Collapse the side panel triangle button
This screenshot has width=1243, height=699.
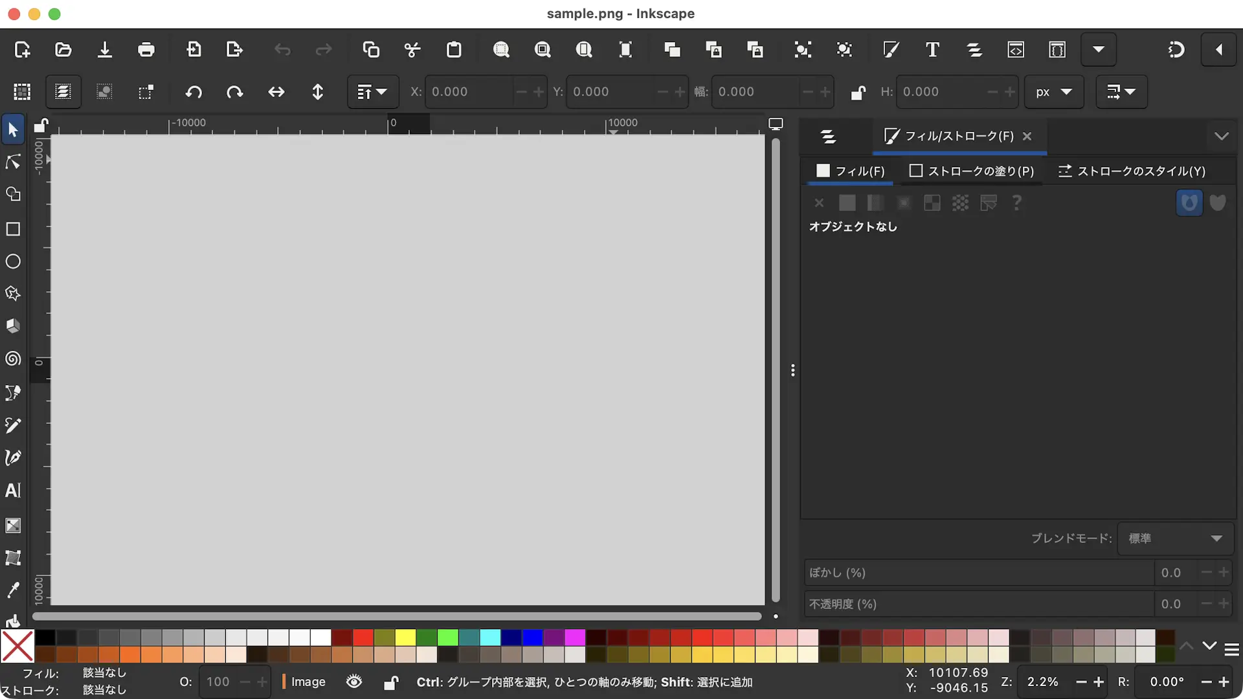1220,50
